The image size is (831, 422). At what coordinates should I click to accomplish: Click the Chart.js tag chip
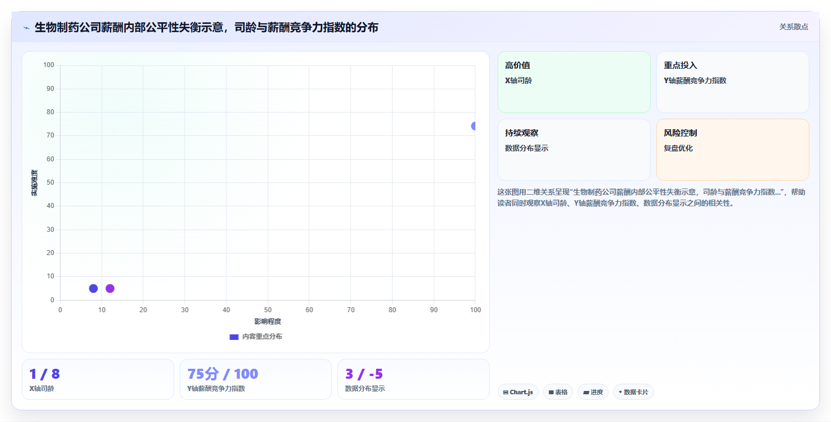518,392
